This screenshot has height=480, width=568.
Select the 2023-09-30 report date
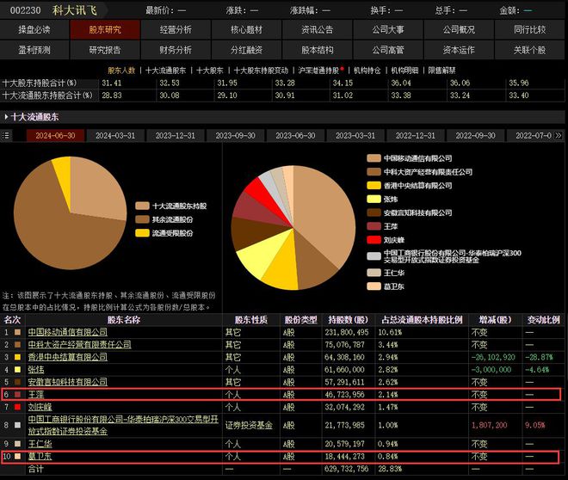(x=236, y=136)
